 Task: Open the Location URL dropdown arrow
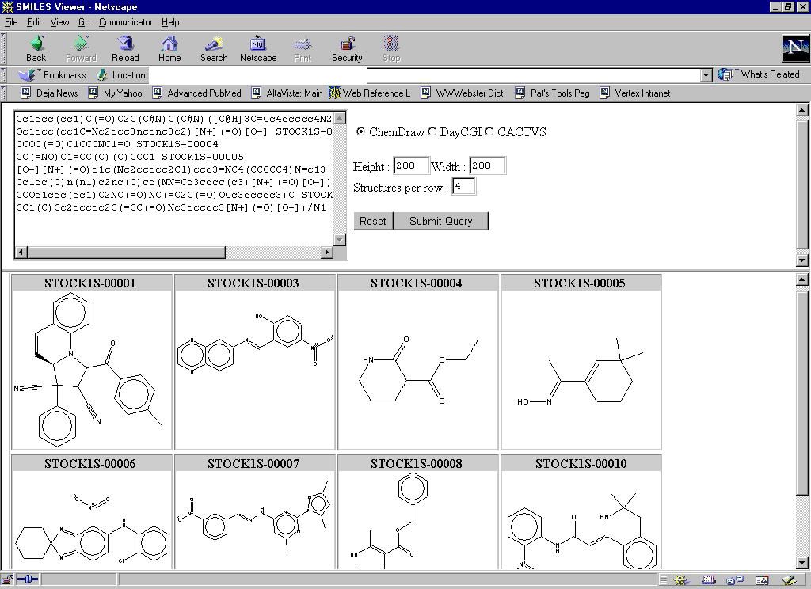coord(706,75)
